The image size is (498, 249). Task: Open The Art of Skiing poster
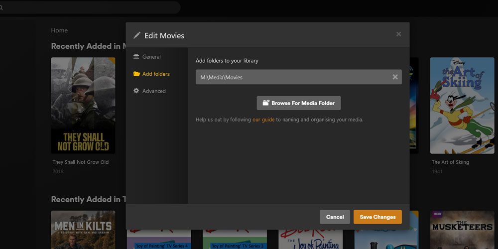(463, 106)
